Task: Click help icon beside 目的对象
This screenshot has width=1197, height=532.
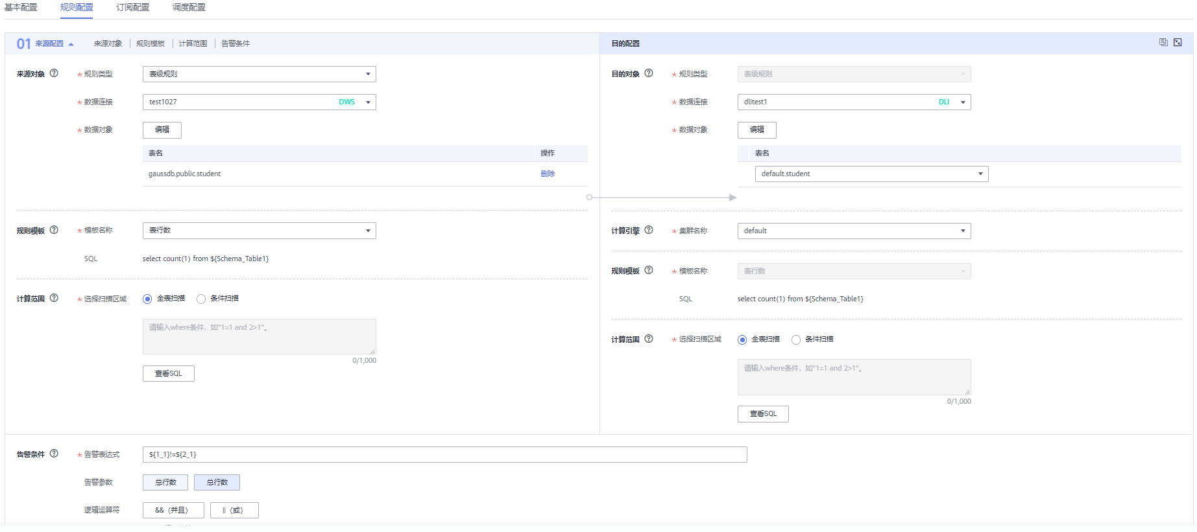Action: coord(649,73)
